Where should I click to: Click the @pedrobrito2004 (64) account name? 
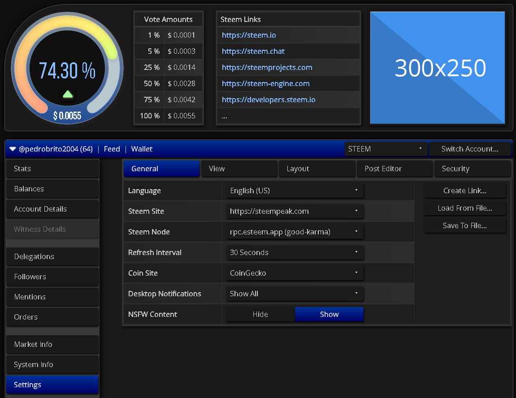coord(56,149)
